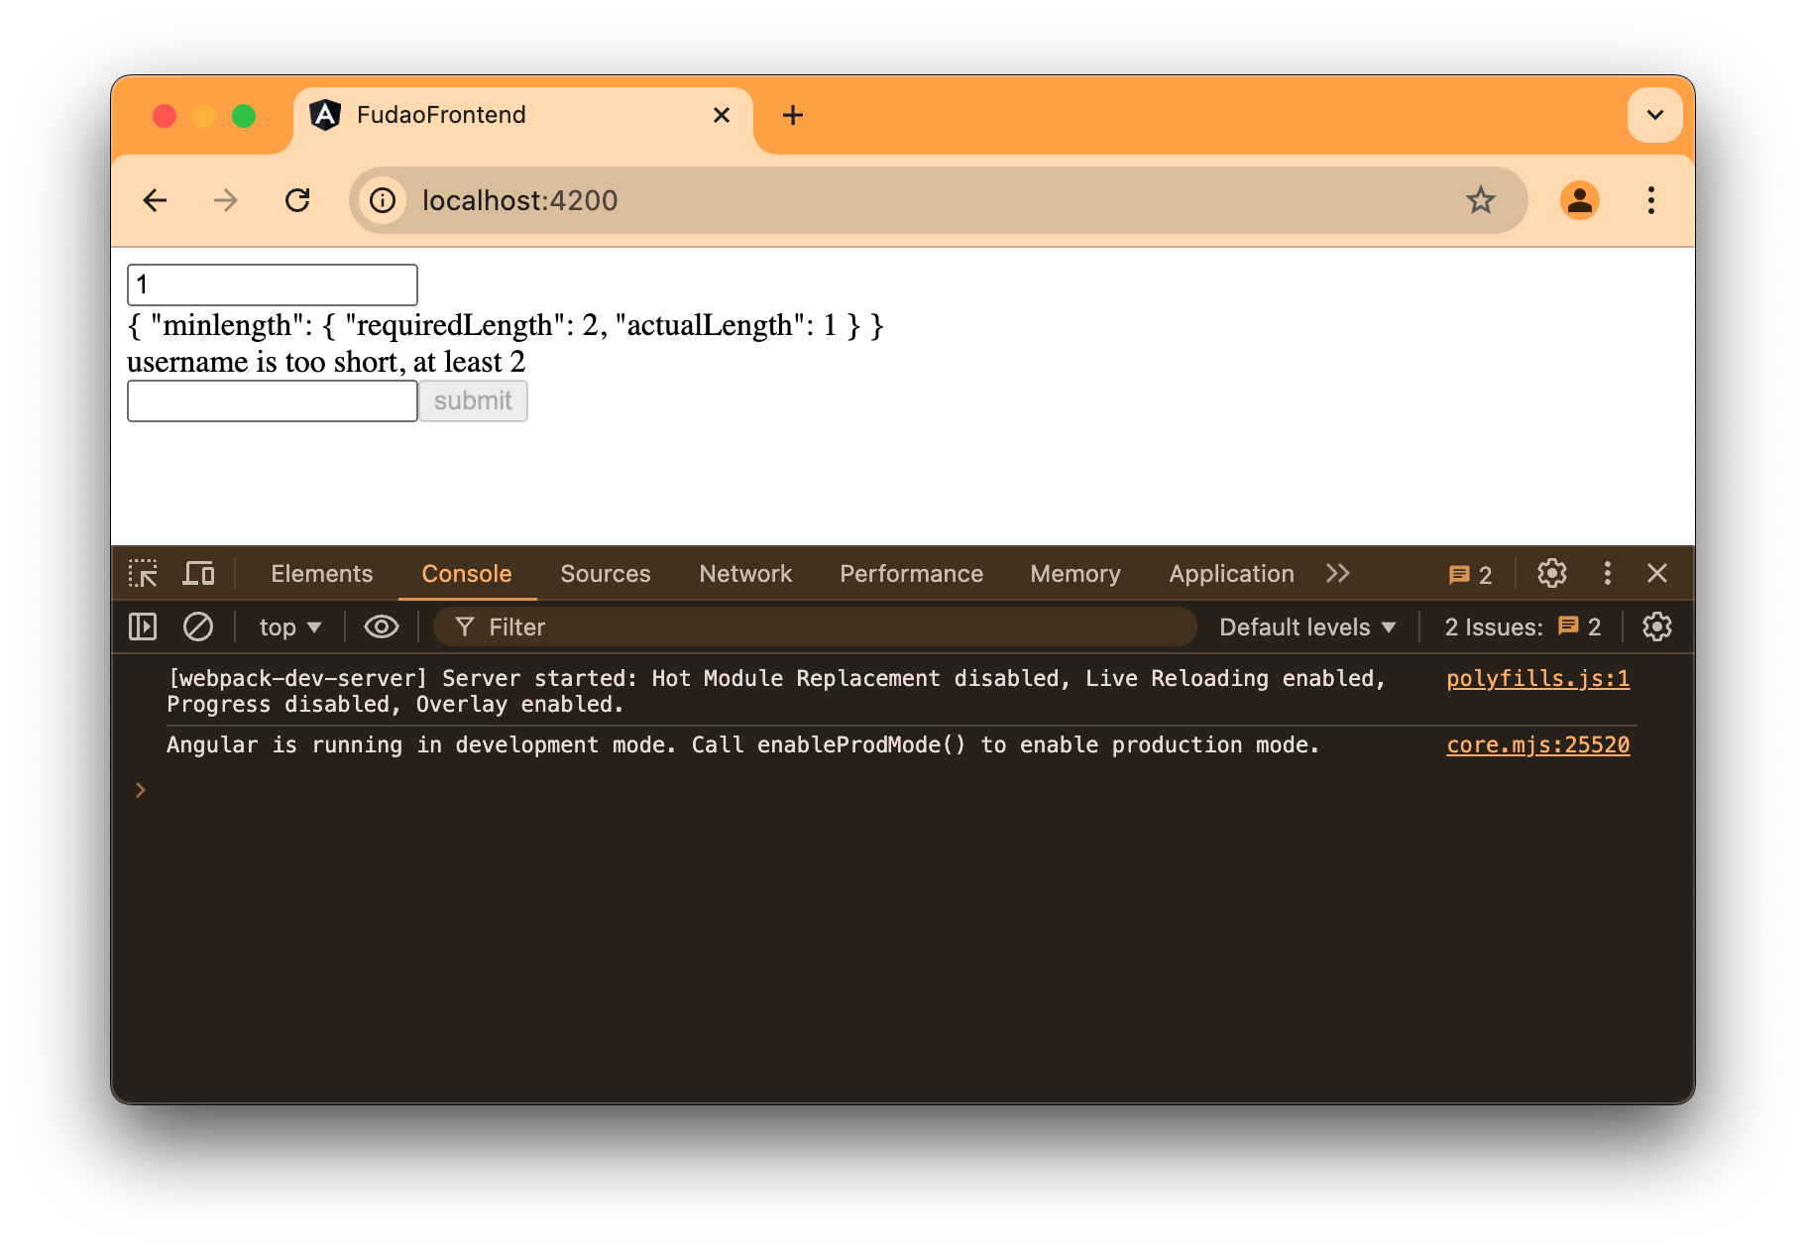Toggle the console sidebar panel
The height and width of the screenshot is (1251, 1806).
[x=142, y=626]
